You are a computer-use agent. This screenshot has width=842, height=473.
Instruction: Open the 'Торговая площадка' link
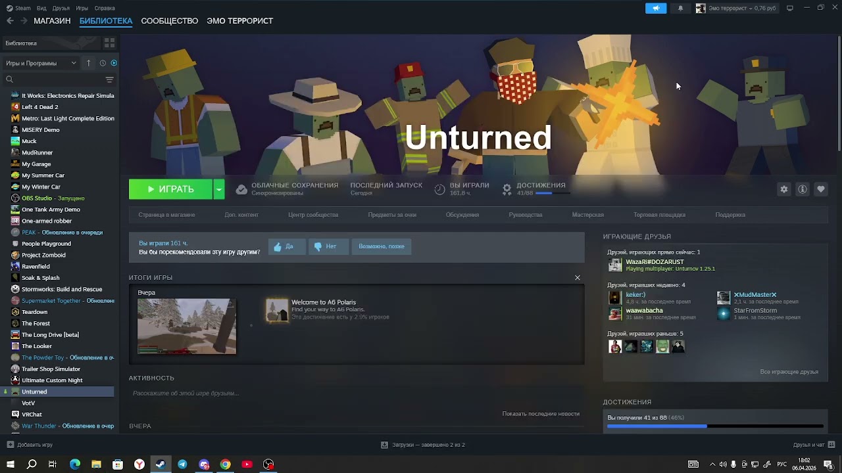tap(659, 215)
